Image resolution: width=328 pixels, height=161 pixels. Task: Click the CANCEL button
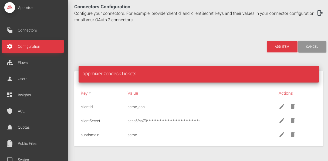312,47
